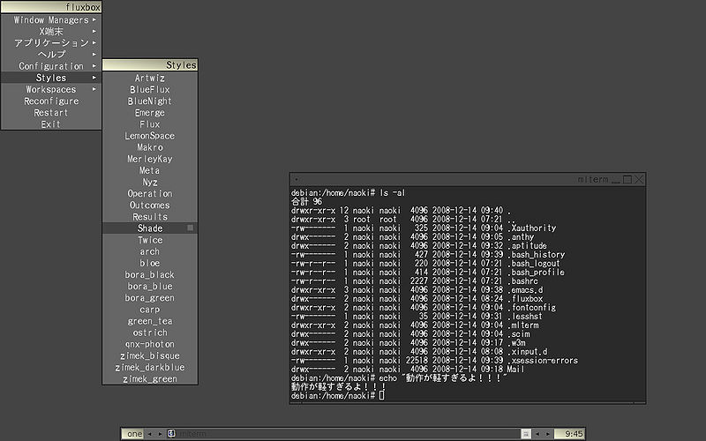Apply the qnx-photon style
The height and width of the screenshot is (441, 706).
tap(150, 344)
